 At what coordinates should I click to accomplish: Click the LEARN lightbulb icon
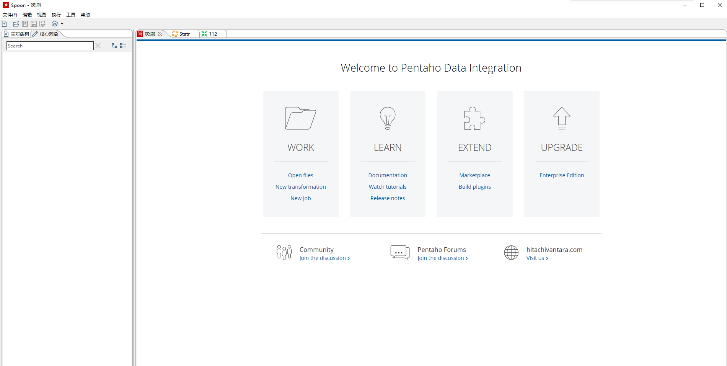coord(388,118)
